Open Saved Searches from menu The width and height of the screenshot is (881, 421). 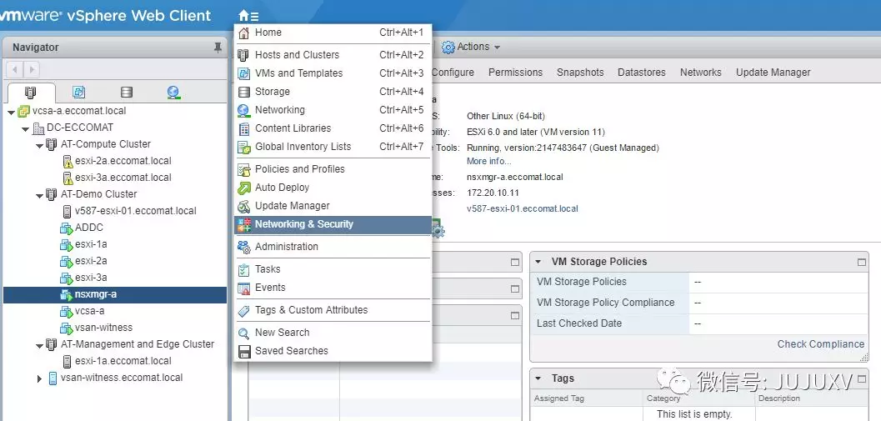[x=333, y=351]
